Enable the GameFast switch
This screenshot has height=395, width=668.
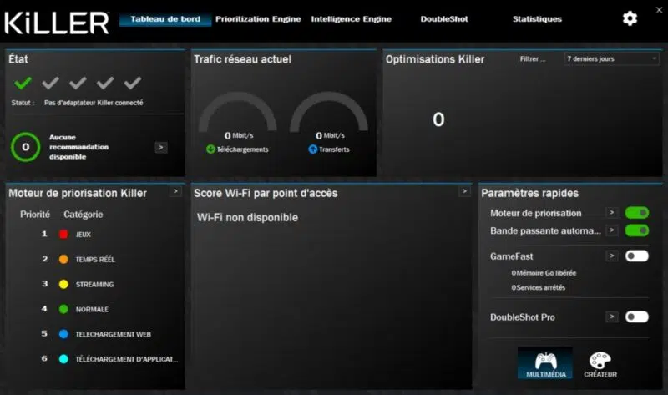tap(637, 256)
